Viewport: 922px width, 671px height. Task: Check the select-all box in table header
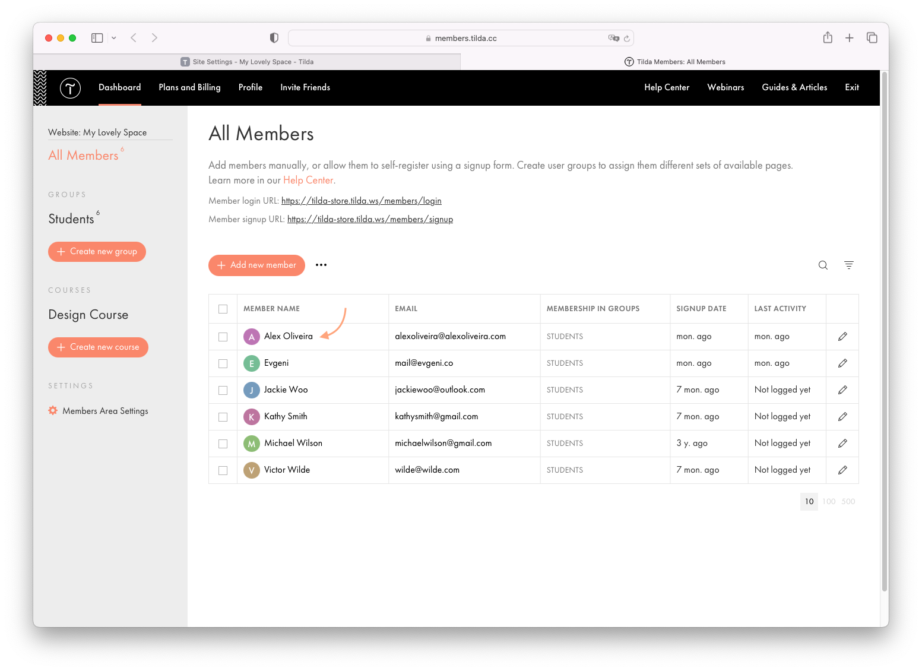tap(223, 309)
